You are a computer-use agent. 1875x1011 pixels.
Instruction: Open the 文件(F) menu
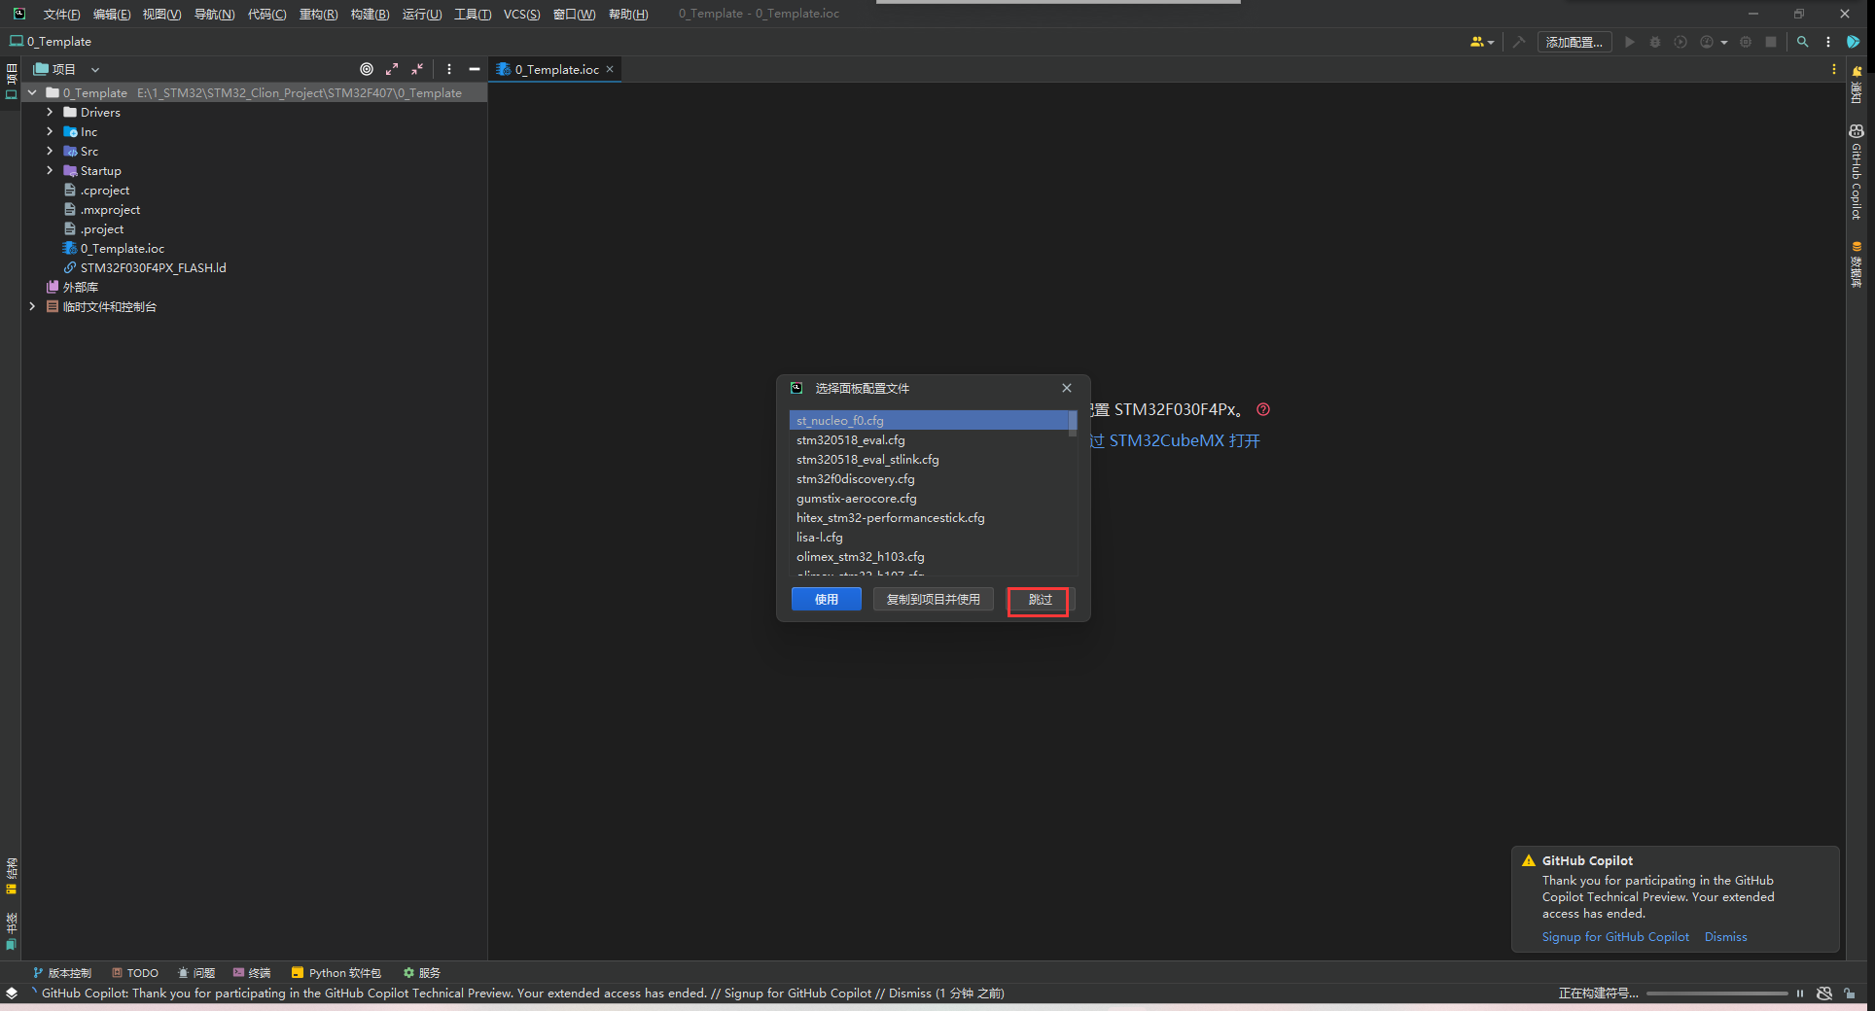coord(62,14)
